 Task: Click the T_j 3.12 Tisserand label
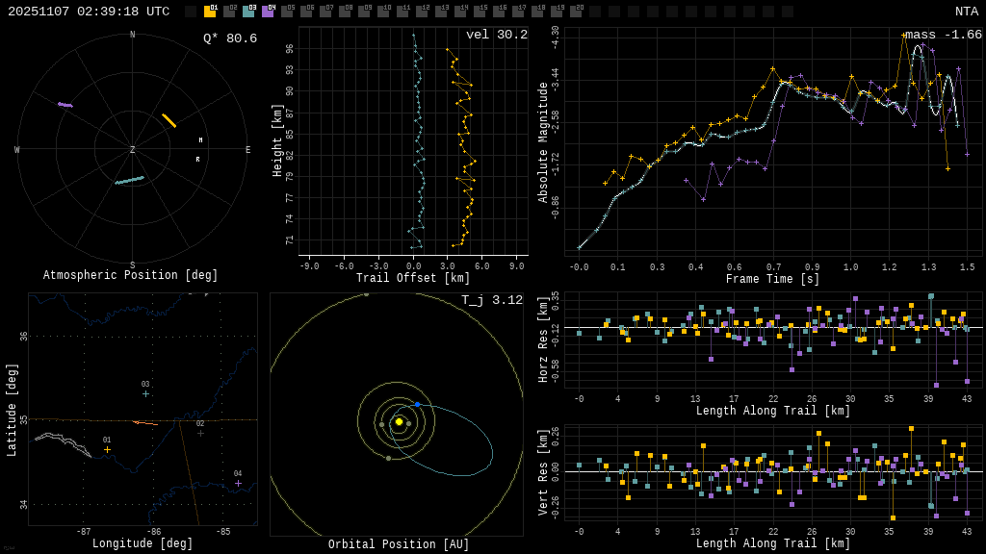click(x=491, y=300)
